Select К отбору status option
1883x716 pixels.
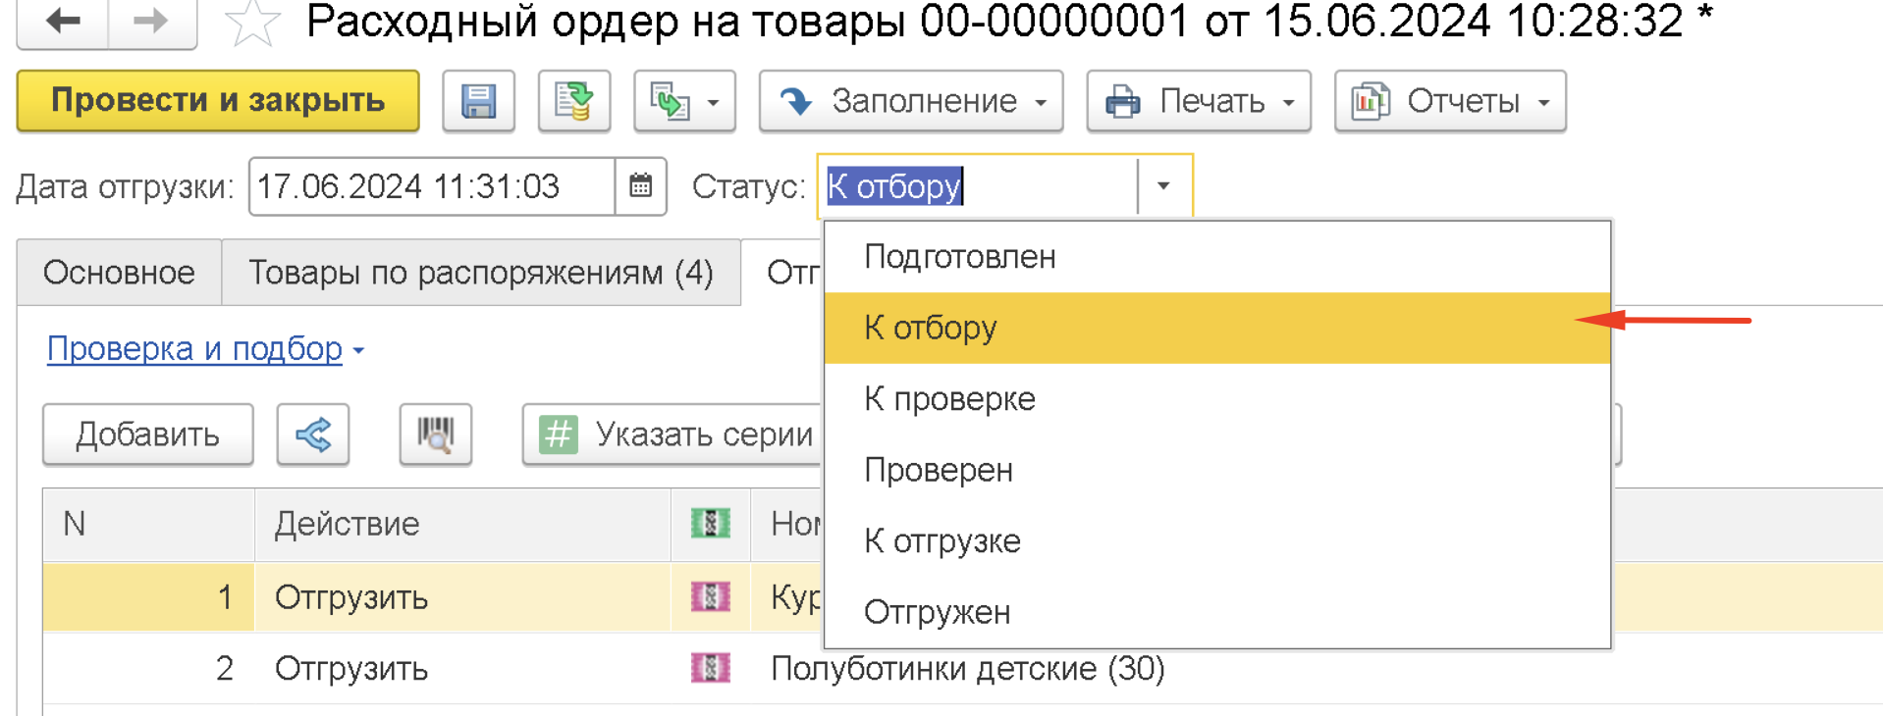tap(1217, 328)
